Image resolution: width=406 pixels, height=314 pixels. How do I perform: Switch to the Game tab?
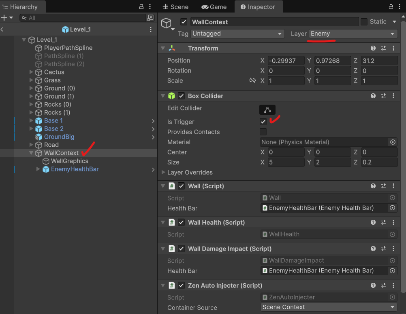click(x=214, y=7)
